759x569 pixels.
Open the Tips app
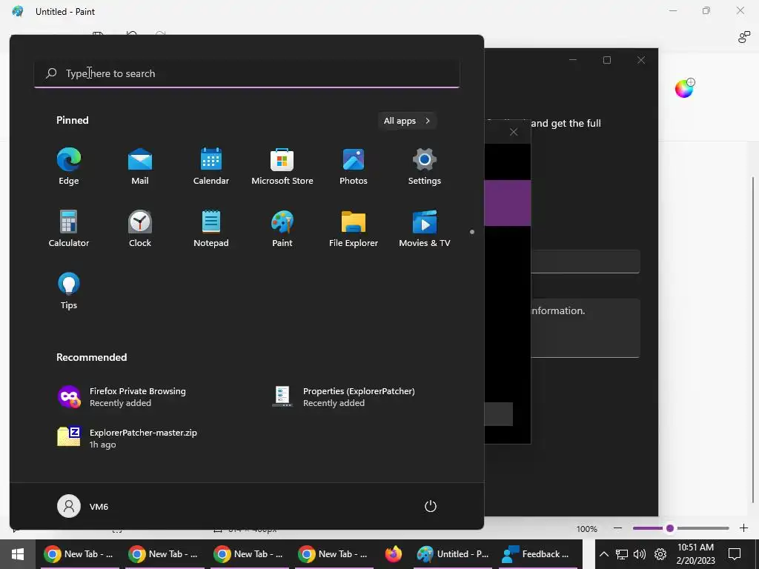(x=69, y=291)
